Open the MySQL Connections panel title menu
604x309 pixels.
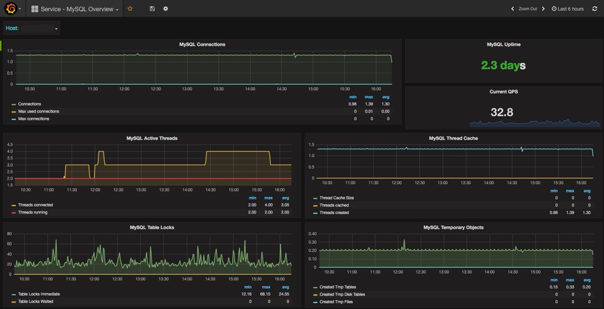click(202, 44)
